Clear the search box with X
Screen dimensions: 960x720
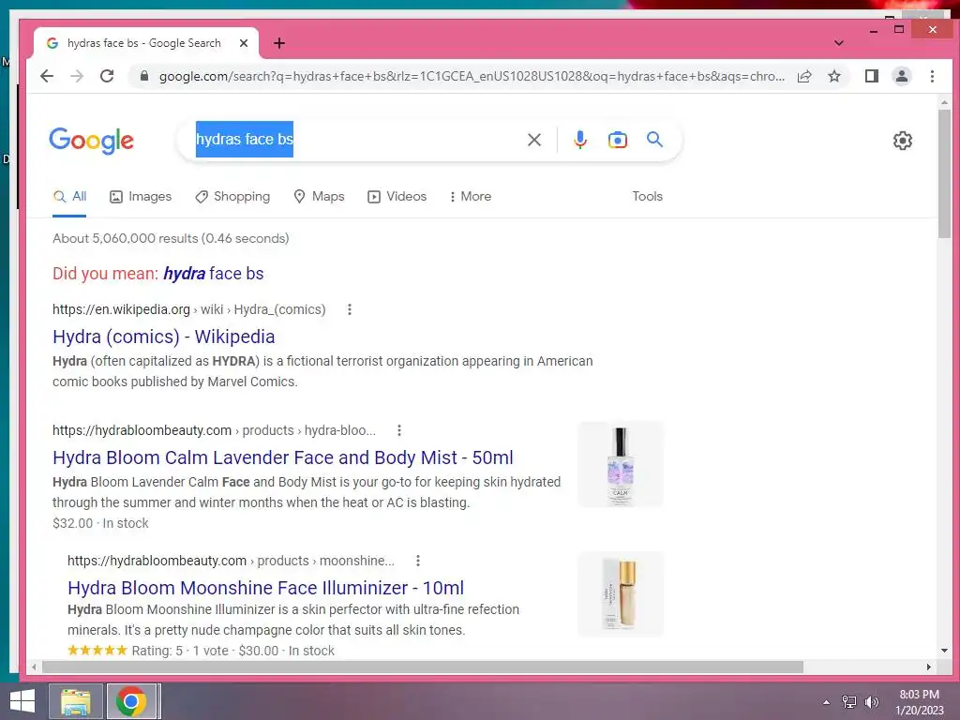[x=533, y=140]
